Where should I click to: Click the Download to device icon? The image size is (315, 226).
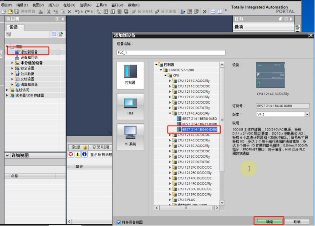coord(106,12)
